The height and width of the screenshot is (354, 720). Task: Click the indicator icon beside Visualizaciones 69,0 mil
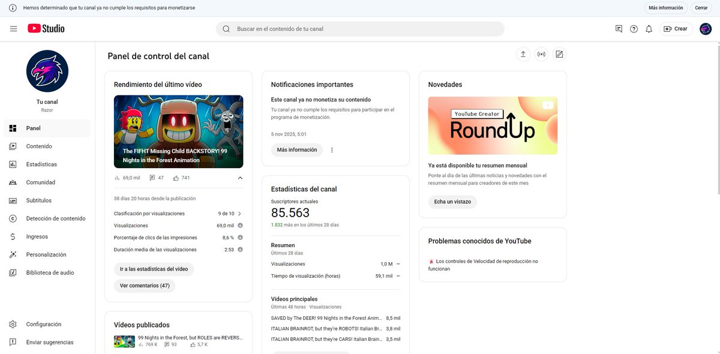tap(240, 226)
